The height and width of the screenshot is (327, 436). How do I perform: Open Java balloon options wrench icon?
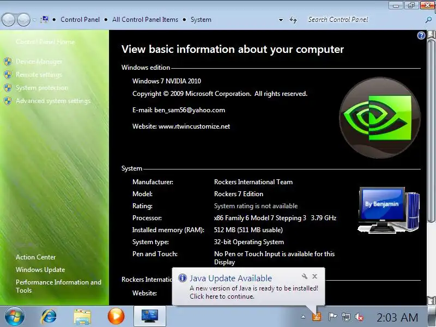tap(305, 276)
